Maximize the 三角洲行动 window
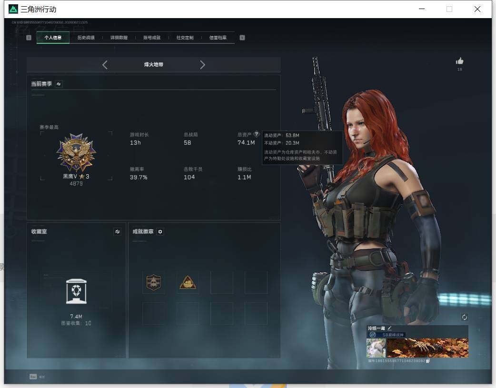This screenshot has width=496, height=388. pyautogui.click(x=449, y=9)
